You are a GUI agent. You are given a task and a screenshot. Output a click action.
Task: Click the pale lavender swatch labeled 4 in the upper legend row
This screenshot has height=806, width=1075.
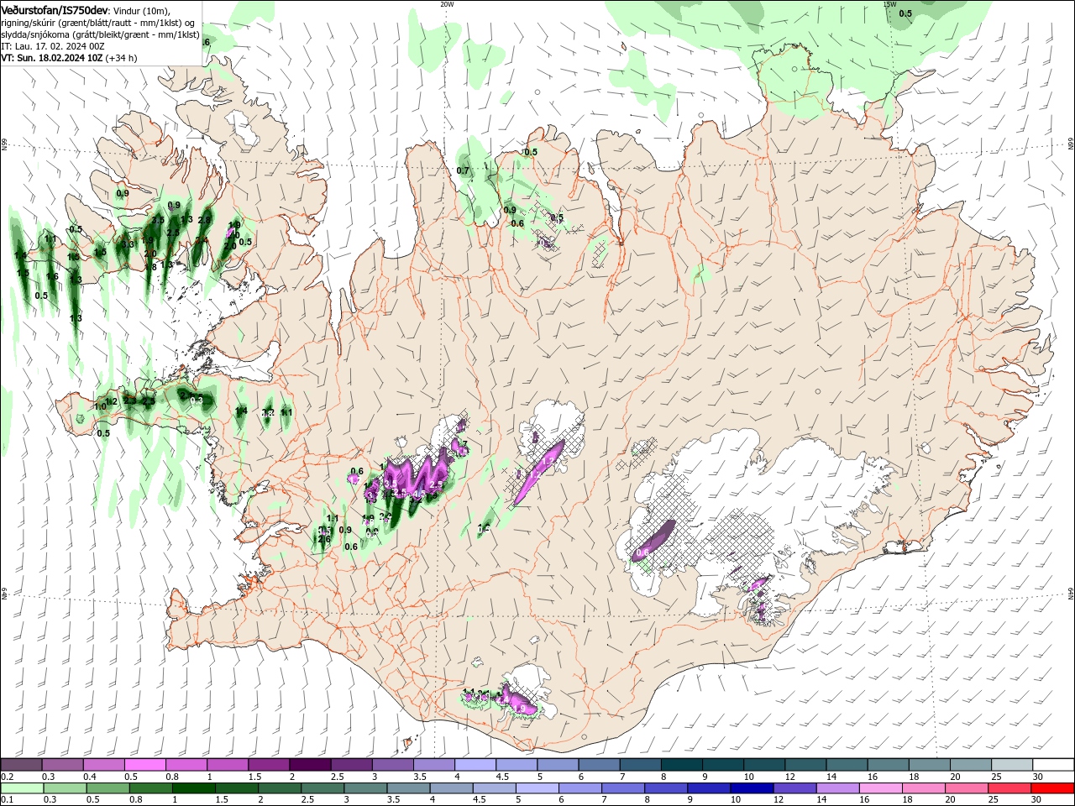pos(475,765)
